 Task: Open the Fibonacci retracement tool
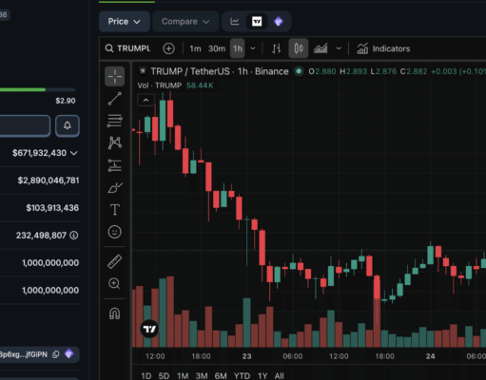click(x=114, y=121)
